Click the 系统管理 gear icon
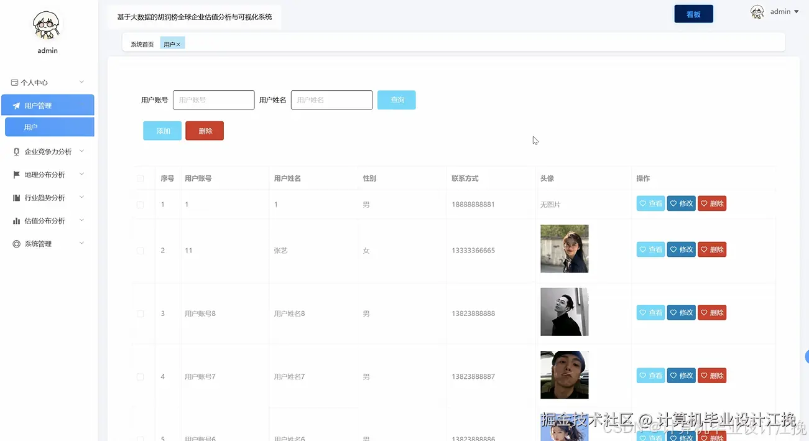This screenshot has width=809, height=441. click(x=17, y=244)
